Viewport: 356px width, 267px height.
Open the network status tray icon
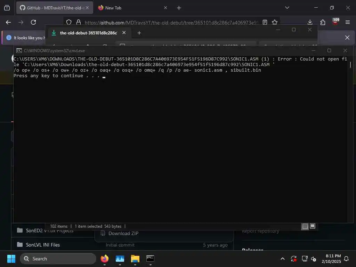coord(305,259)
